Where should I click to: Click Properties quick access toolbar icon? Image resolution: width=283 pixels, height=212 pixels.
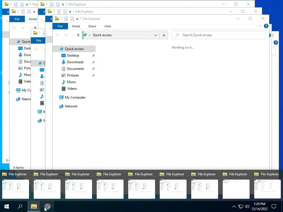tap(66, 18)
